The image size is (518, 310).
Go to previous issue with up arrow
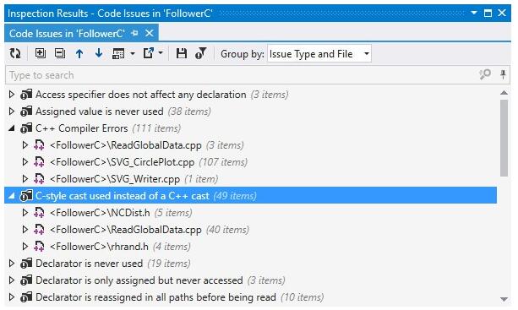point(79,53)
